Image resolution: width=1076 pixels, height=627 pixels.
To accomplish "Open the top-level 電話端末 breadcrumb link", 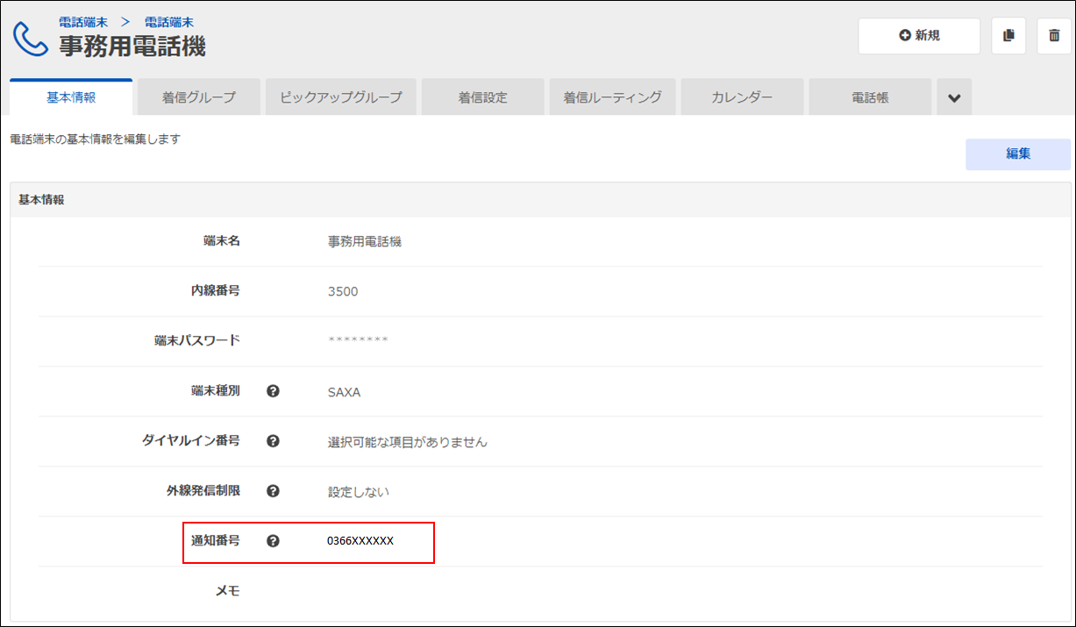I will pos(83,22).
